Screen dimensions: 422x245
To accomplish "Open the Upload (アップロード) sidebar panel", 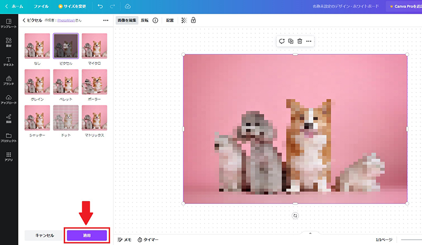I will pyautogui.click(x=8, y=99).
